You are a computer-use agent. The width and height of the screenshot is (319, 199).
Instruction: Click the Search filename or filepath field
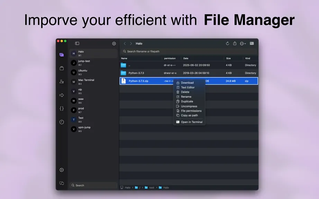click(189, 51)
